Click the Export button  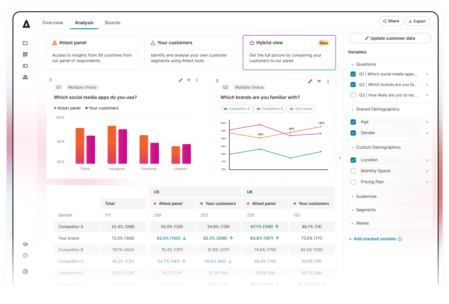point(417,21)
